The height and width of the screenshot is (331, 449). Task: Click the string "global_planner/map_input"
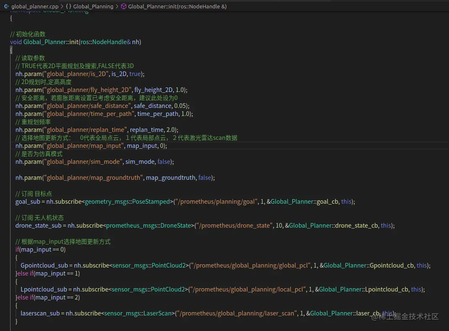pyautogui.click(x=84, y=146)
